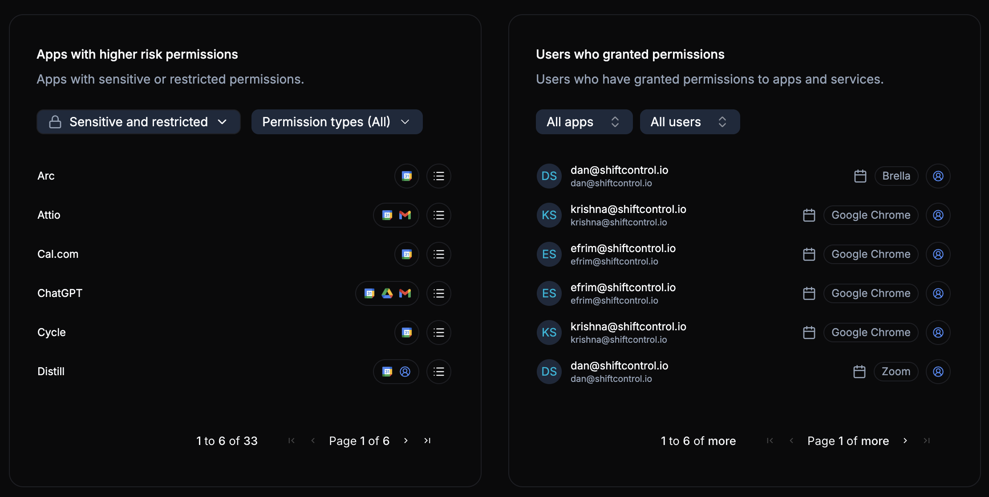989x497 pixels.
Task: Expand the Permission types (All) dropdown
Action: click(336, 121)
